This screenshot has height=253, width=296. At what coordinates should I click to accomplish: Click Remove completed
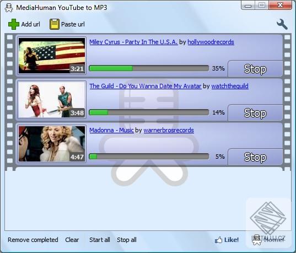pyautogui.click(x=33, y=240)
